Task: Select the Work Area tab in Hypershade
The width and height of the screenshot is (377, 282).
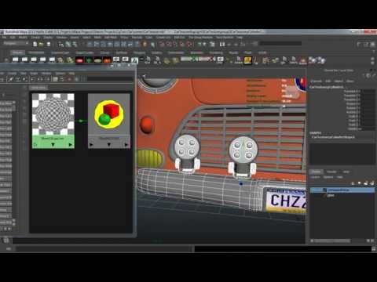Action: [x=38, y=88]
